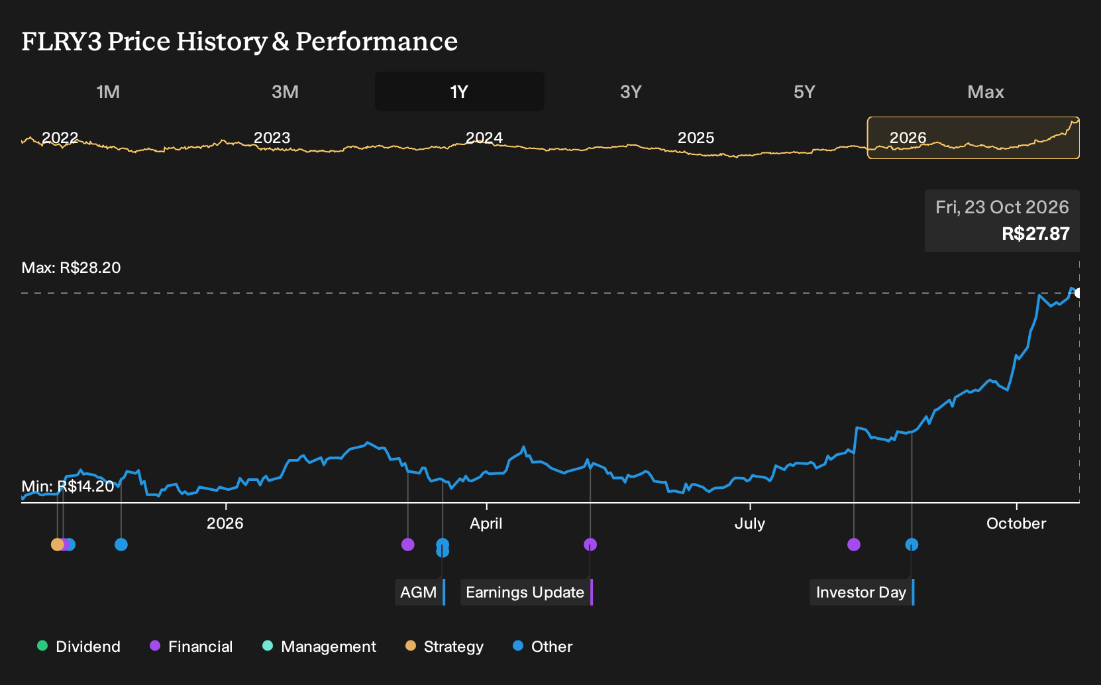Click the AGM event label

click(420, 592)
